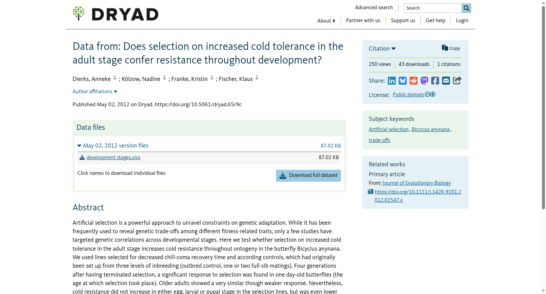Expand Author affiliations

point(95,92)
